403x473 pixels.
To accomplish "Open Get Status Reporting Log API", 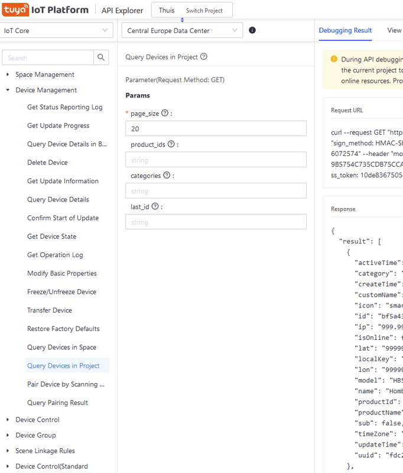I will click(x=64, y=107).
